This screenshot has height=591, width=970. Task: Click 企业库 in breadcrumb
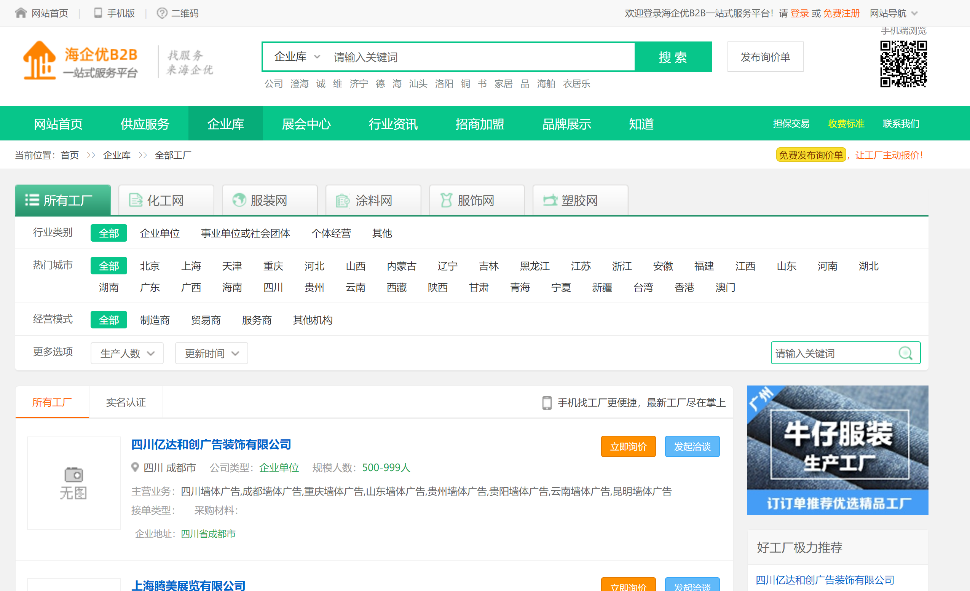[116, 155]
